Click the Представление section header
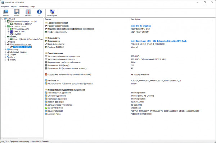Viewport: 216px width, 143px height. pos(55,53)
